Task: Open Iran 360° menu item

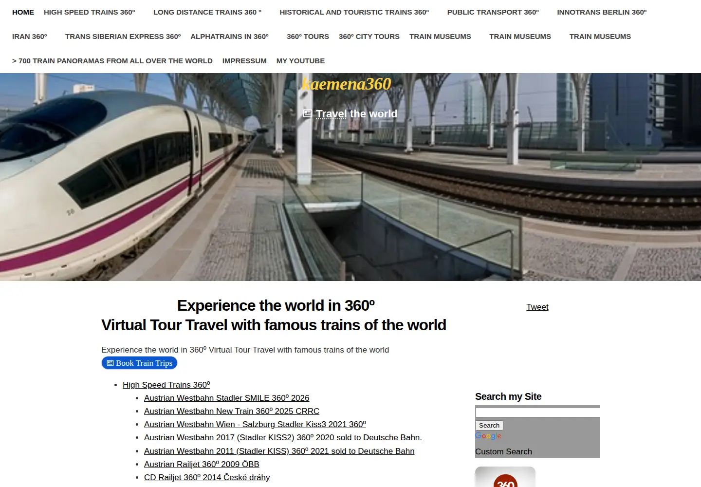Action: (30, 37)
